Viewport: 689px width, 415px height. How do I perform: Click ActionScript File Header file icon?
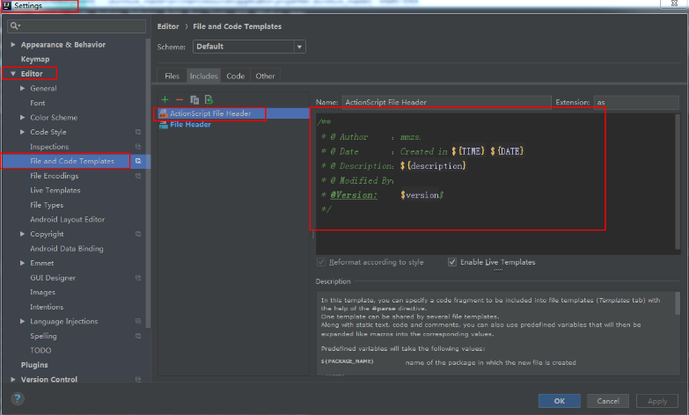pyautogui.click(x=164, y=113)
